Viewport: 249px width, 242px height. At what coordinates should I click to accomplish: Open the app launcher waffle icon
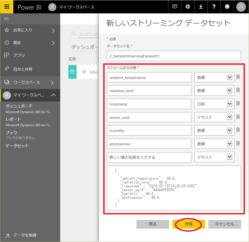[7, 7]
